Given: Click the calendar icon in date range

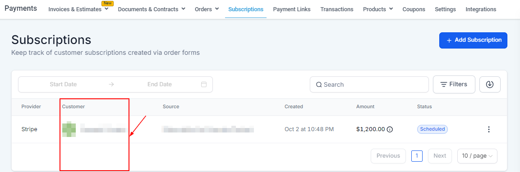Looking at the screenshot, I should click(x=204, y=84).
